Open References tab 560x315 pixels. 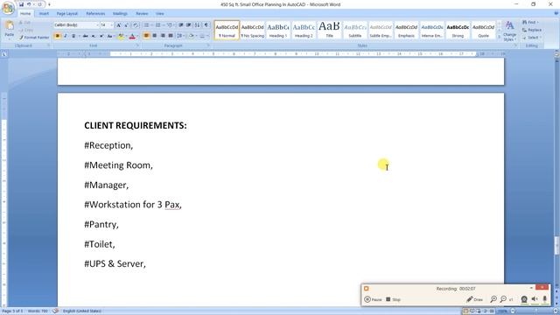95,14
